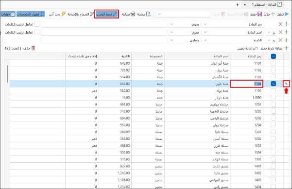This screenshot has width=292, height=189.
Task: Click in the رمز المادة value input field
Action: (x=104, y=24)
